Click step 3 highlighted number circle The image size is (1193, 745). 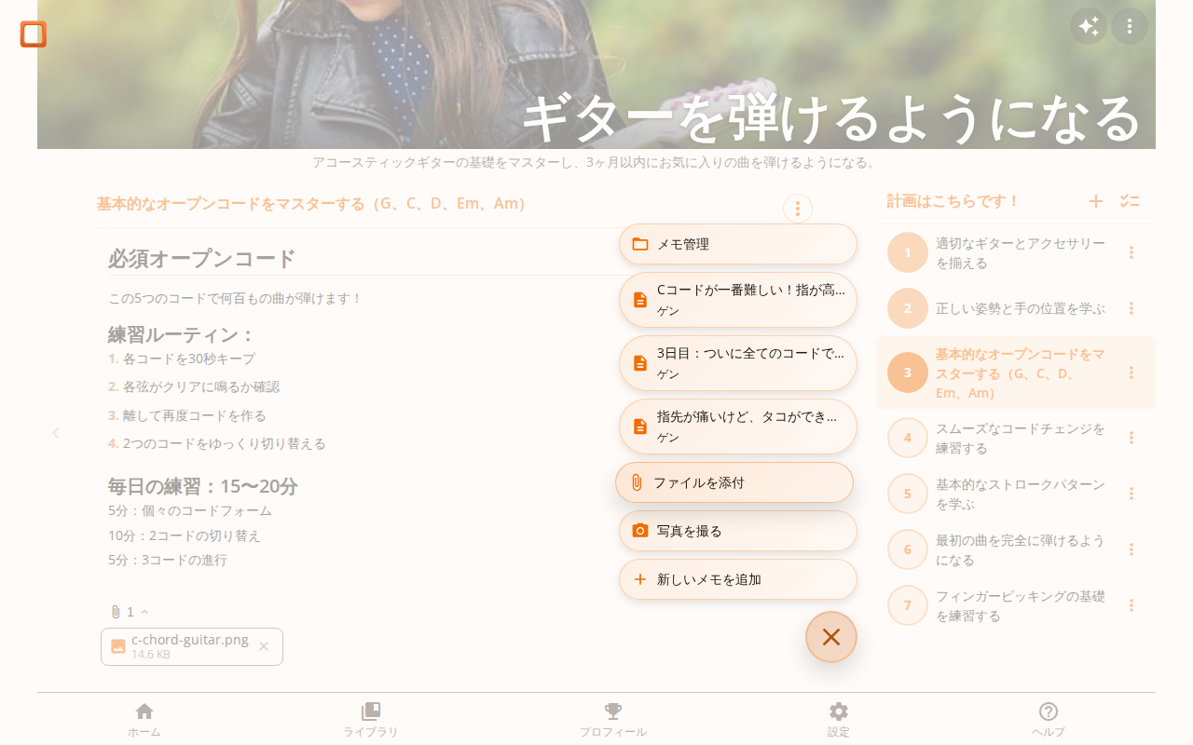click(908, 372)
